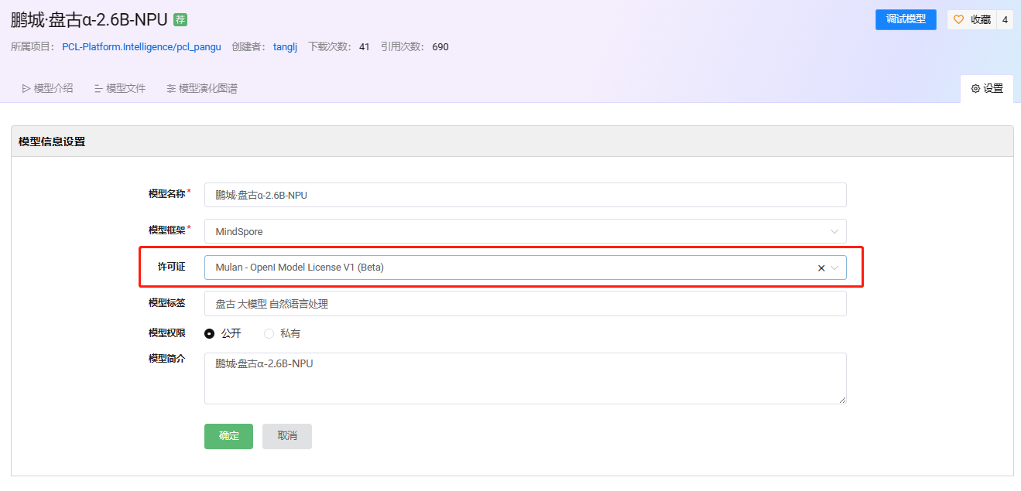Click the evolution graph icon beside 模型演化图谱
The height and width of the screenshot is (491, 1021).
(171, 89)
